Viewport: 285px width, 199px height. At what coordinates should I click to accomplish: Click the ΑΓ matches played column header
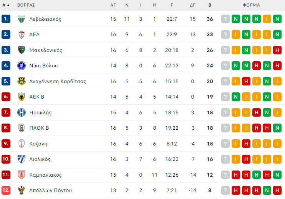coord(113,5)
